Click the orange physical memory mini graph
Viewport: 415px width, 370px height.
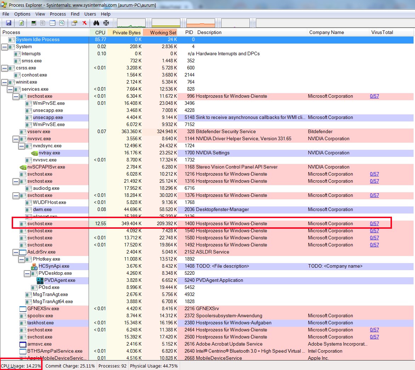pos(201,23)
